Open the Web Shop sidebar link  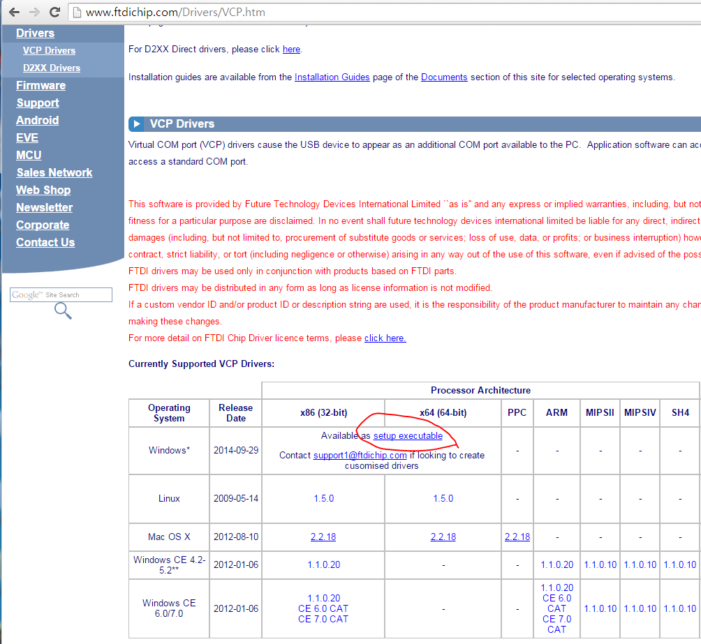[43, 190]
